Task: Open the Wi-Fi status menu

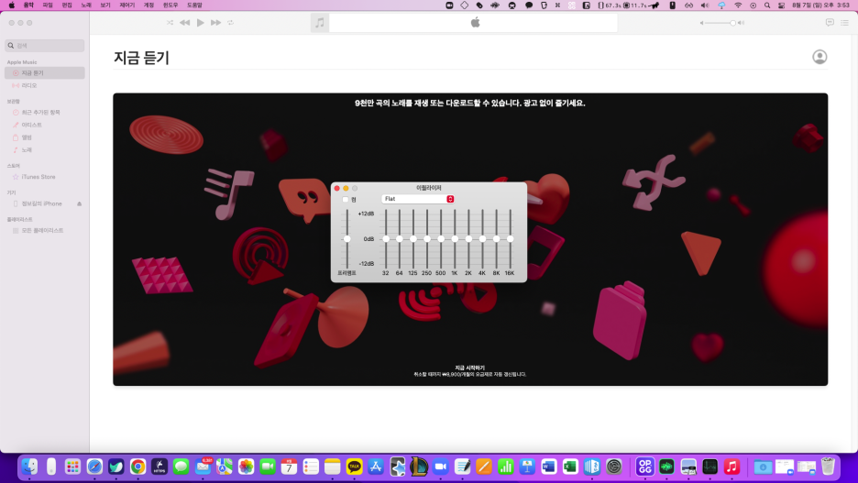Action: 738,5
